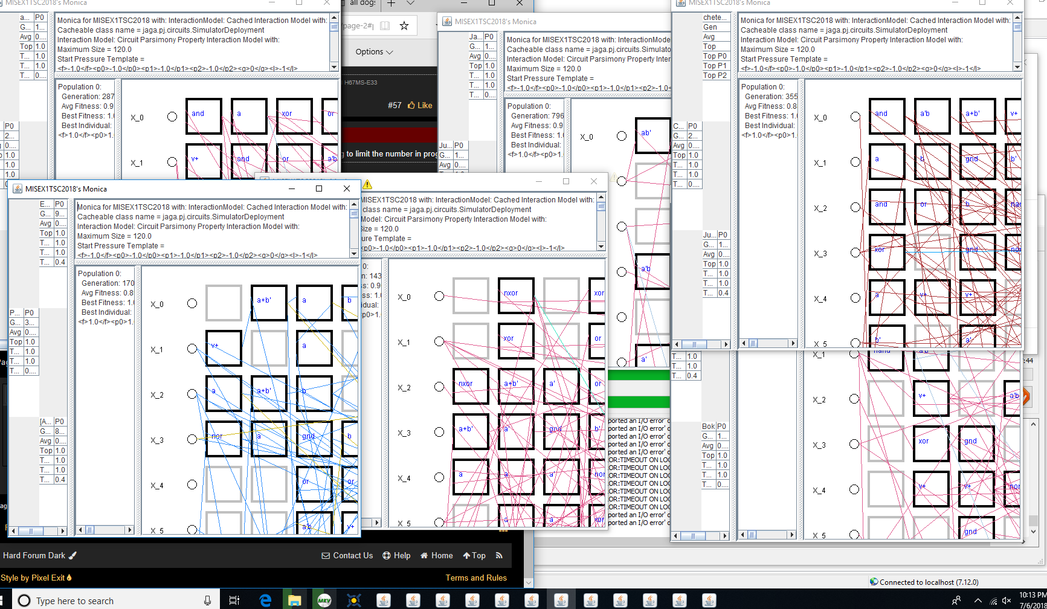The width and height of the screenshot is (1047, 609).
Task: Like forum post #57
Action: (x=420, y=105)
